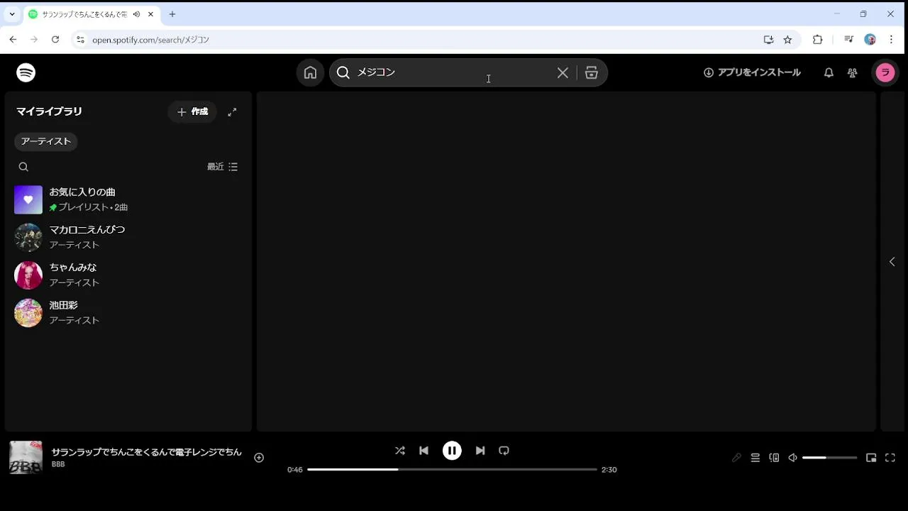The width and height of the screenshot is (908, 511).
Task: Toggle repeat mode
Action: point(504,451)
